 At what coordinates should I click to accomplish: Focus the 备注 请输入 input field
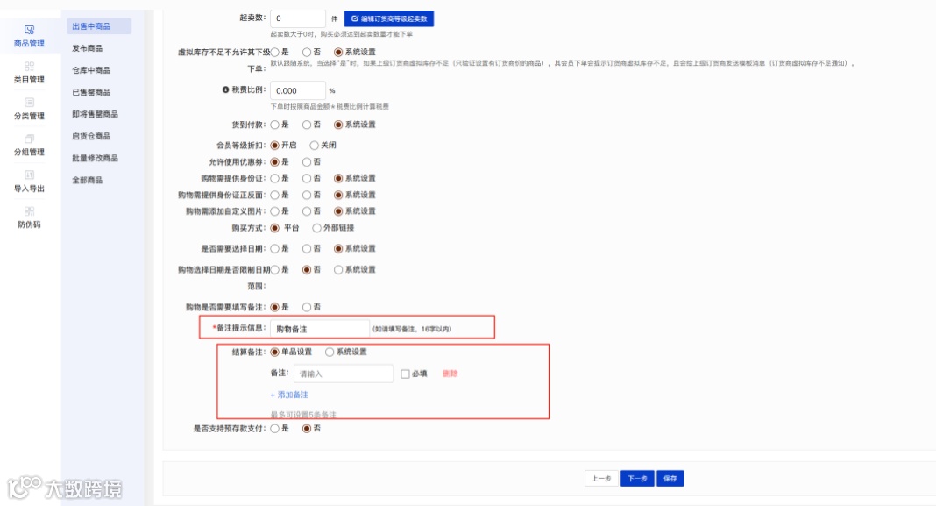pyautogui.click(x=344, y=374)
